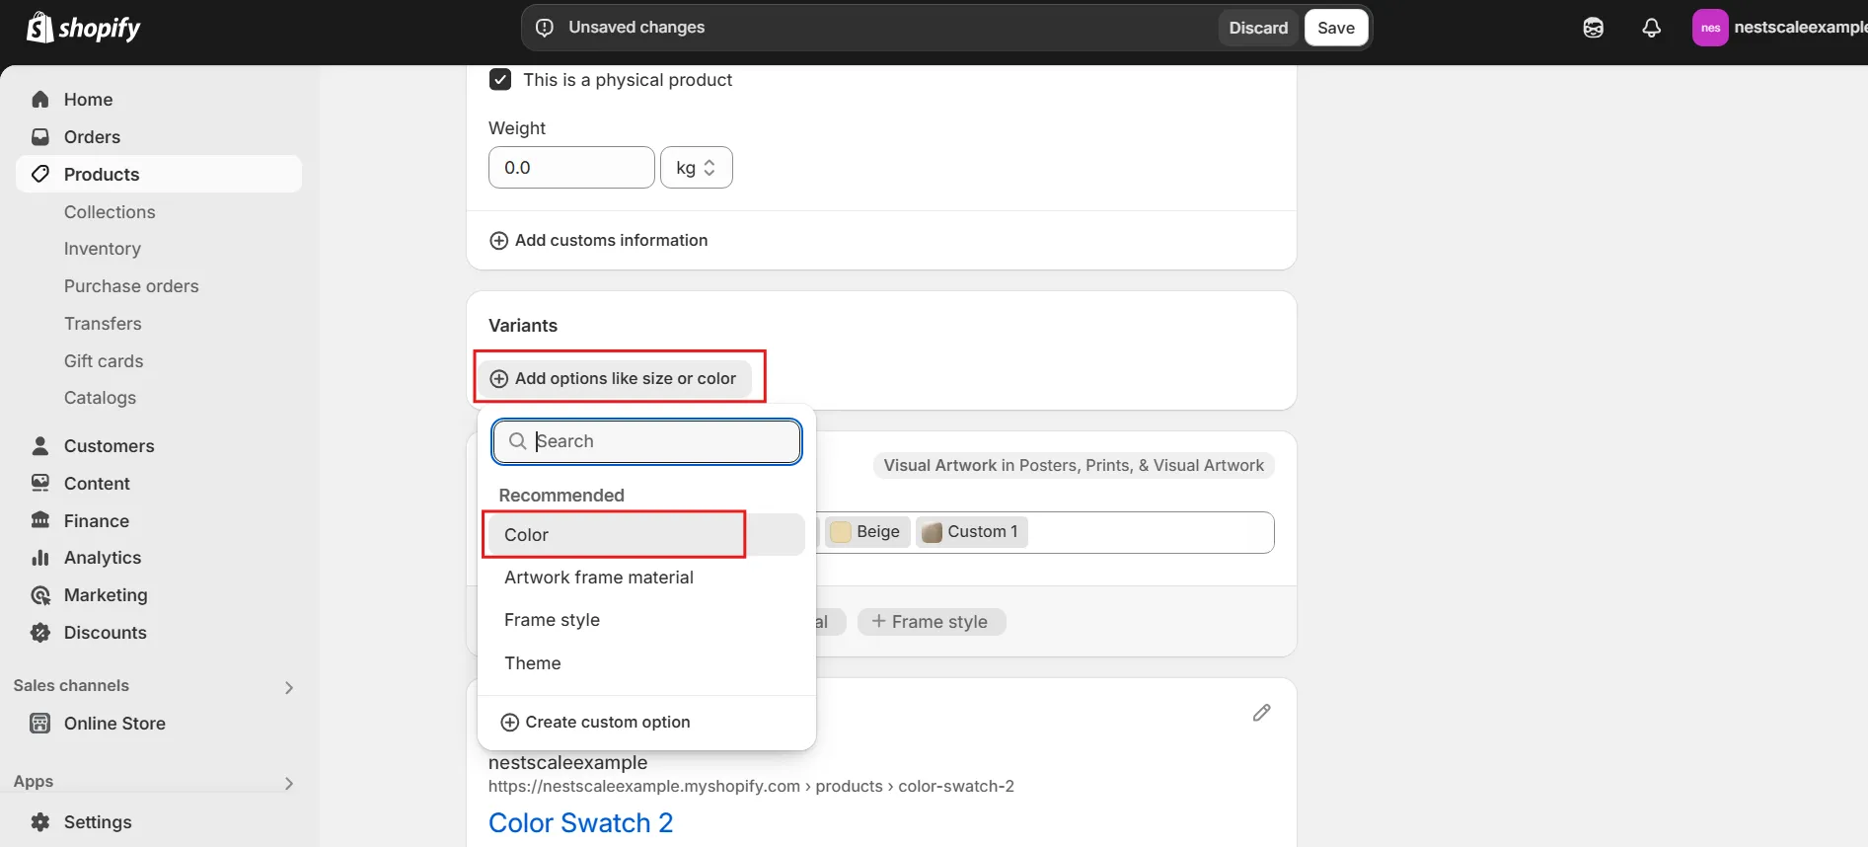Click the nestscaleexample product URL text

click(x=751, y=787)
